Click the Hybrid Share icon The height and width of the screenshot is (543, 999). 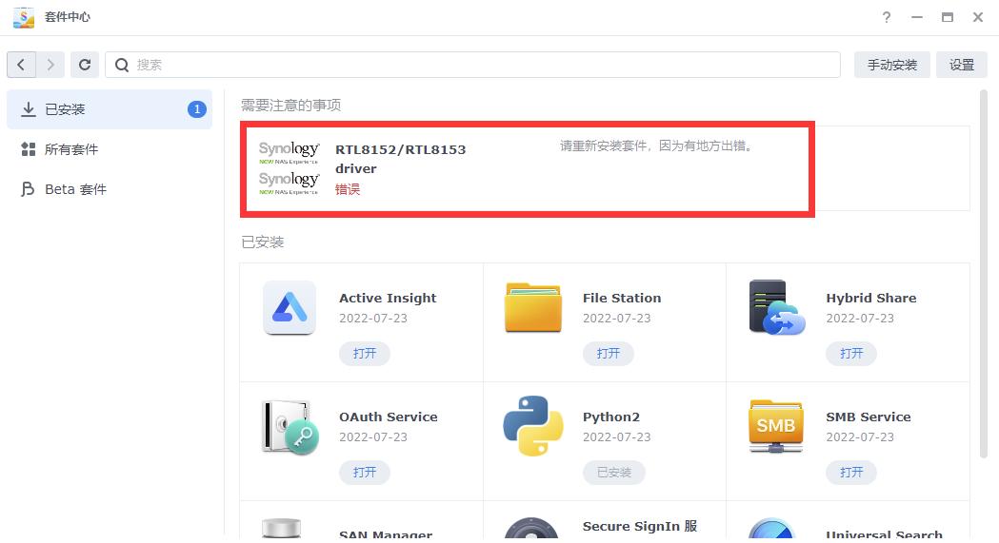(777, 308)
